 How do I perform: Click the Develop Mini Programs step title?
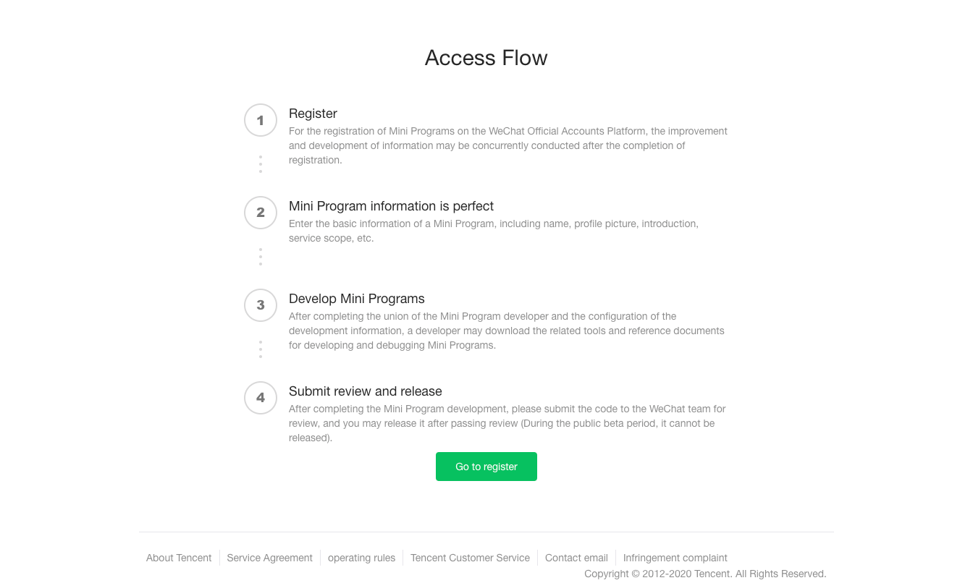356,299
